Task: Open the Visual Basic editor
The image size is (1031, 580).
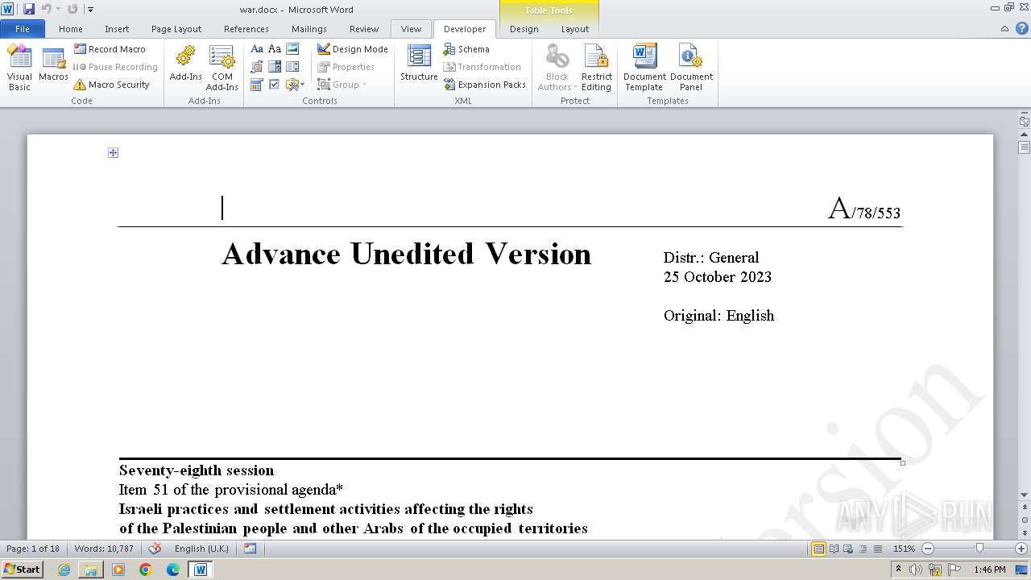Action: point(19,68)
